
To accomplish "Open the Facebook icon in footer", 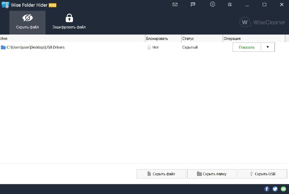I will tap(267, 189).
